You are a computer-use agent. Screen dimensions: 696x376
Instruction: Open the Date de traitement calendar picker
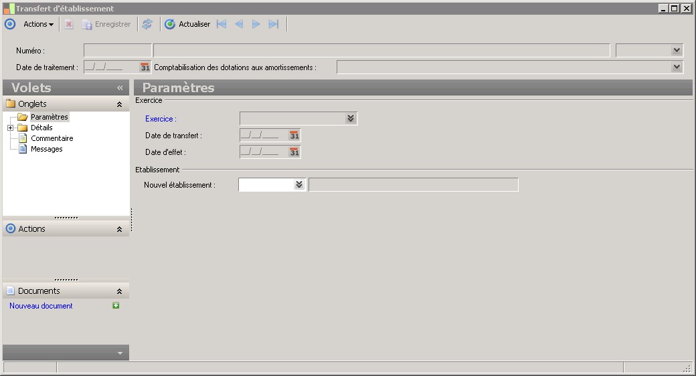[145, 67]
